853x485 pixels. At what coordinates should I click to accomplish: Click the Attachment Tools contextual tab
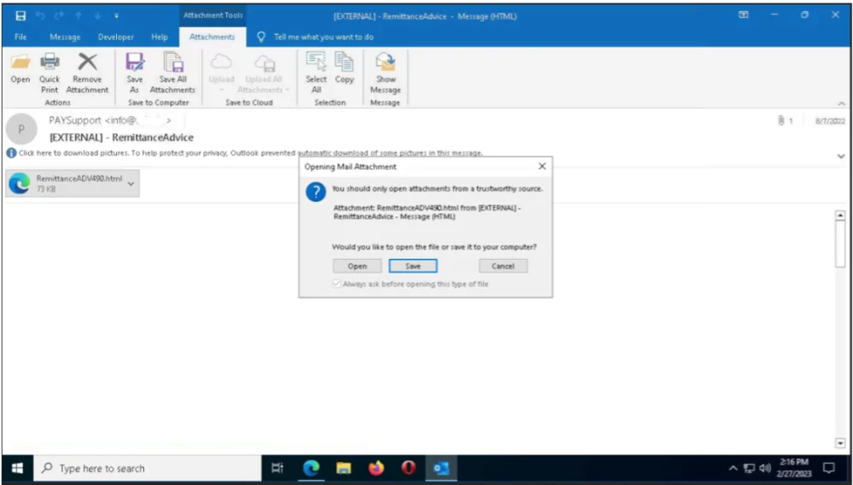pyautogui.click(x=212, y=15)
